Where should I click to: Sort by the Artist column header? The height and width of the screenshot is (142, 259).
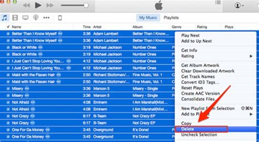(97, 27)
